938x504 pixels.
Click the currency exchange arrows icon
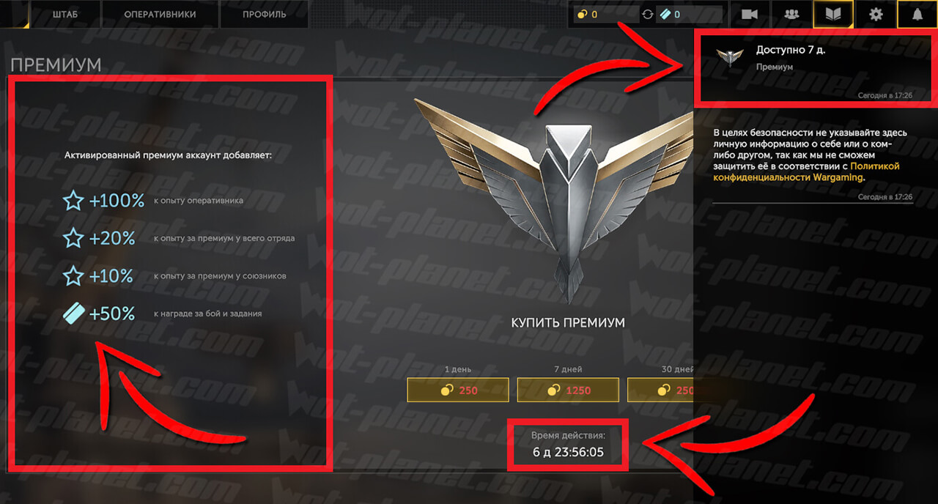(x=646, y=14)
